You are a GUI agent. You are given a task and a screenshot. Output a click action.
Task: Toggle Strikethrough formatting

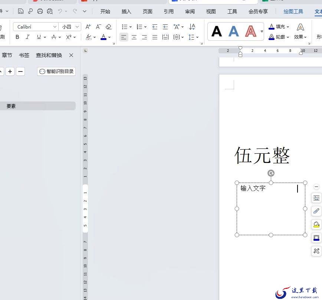click(x=53, y=37)
